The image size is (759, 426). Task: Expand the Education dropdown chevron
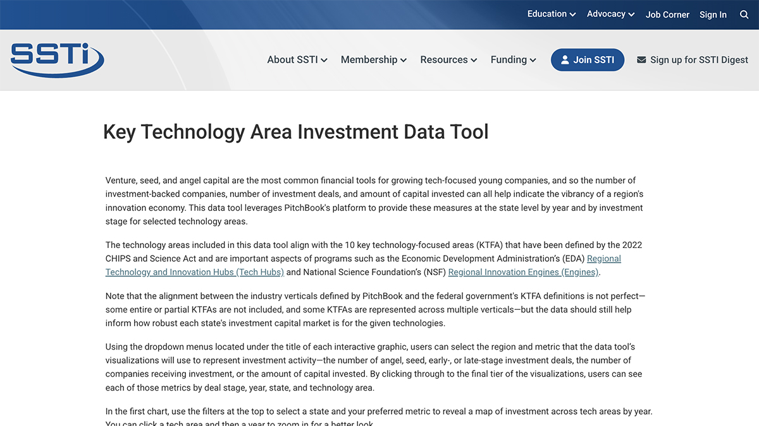pyautogui.click(x=572, y=15)
